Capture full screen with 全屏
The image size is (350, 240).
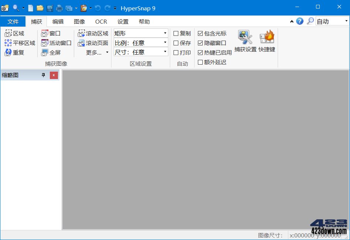pos(51,52)
